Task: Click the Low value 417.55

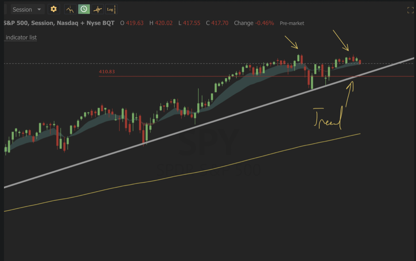Action: (192, 23)
